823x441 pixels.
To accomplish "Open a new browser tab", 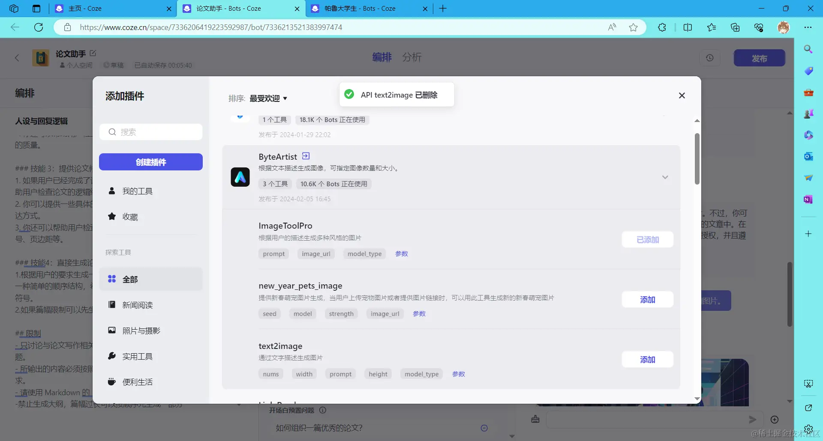I will coord(443,9).
